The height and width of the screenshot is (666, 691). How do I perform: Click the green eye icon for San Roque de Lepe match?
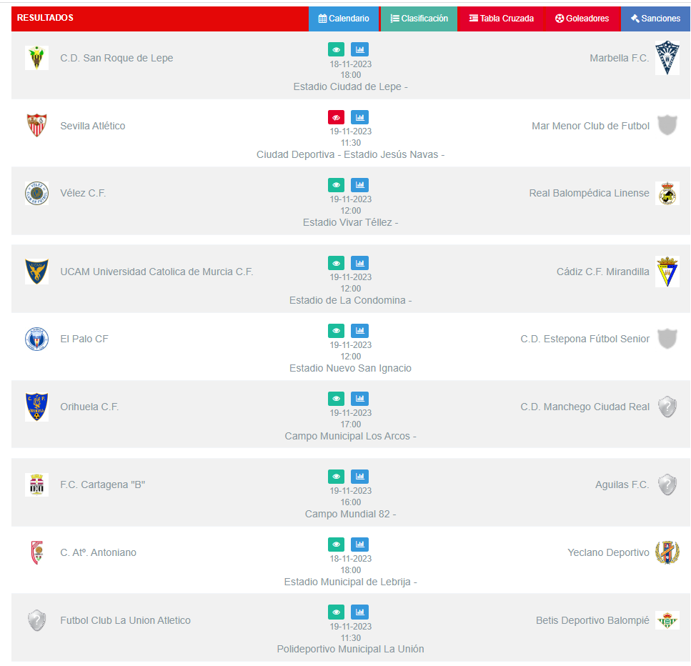click(336, 50)
